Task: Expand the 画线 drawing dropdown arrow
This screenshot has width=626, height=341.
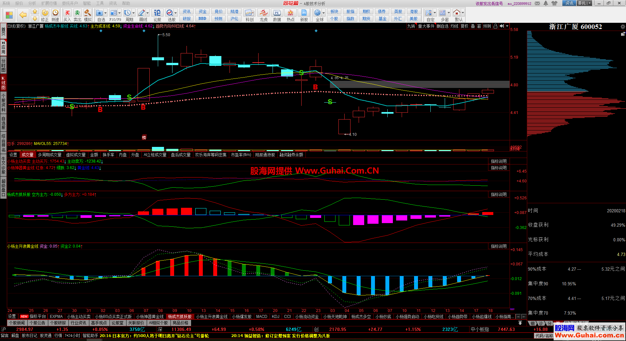Action: tap(148, 13)
